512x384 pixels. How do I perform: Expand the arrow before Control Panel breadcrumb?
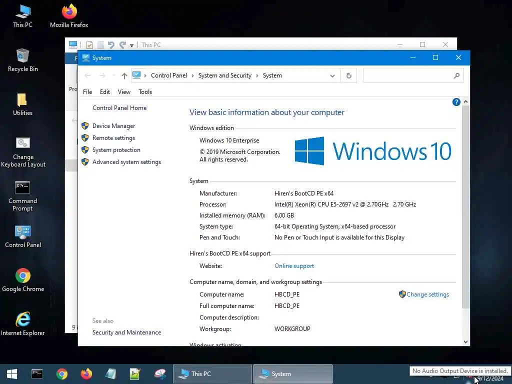pyautogui.click(x=145, y=76)
